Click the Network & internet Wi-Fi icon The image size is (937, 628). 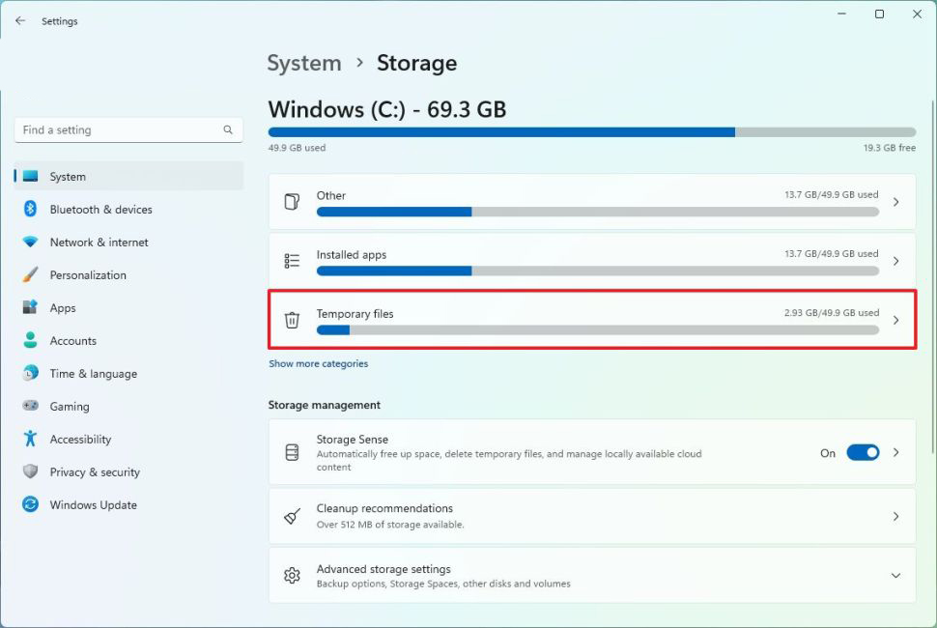30,243
